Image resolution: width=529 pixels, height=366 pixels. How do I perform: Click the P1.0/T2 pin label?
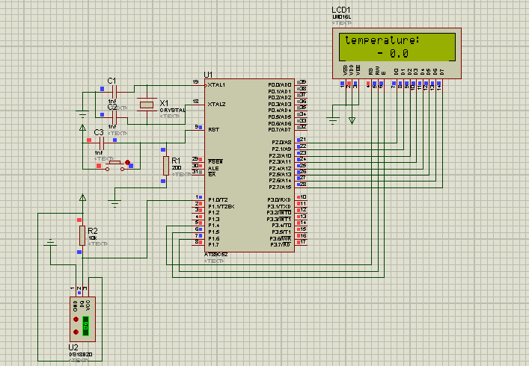point(218,200)
